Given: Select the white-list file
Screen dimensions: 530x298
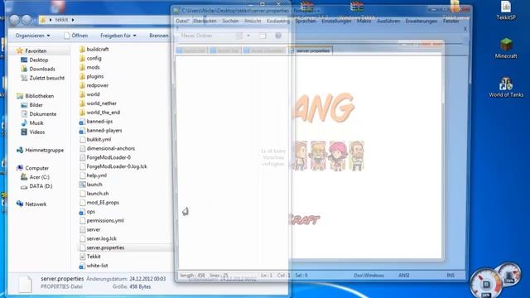Looking at the screenshot, I should tap(94, 266).
